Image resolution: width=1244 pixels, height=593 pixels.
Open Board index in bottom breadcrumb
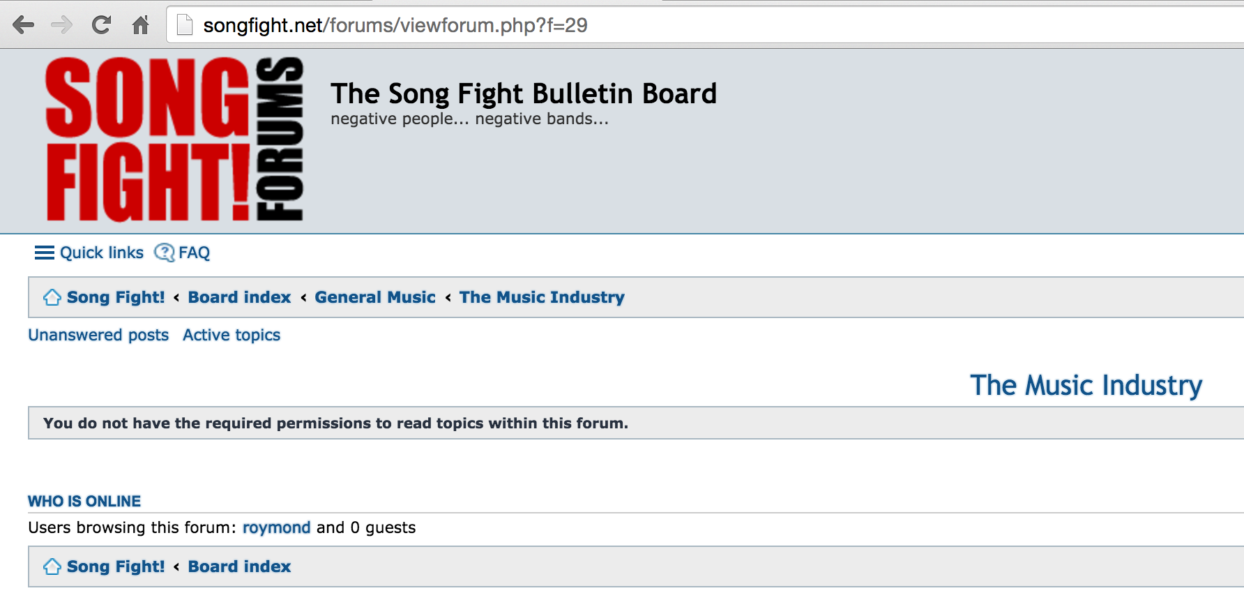(x=239, y=566)
